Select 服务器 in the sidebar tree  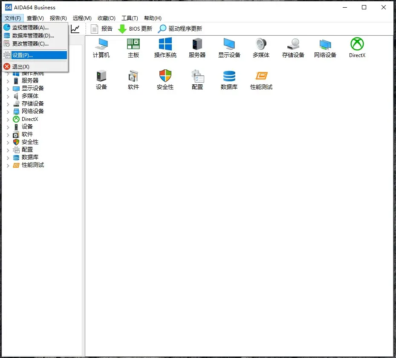[30, 80]
